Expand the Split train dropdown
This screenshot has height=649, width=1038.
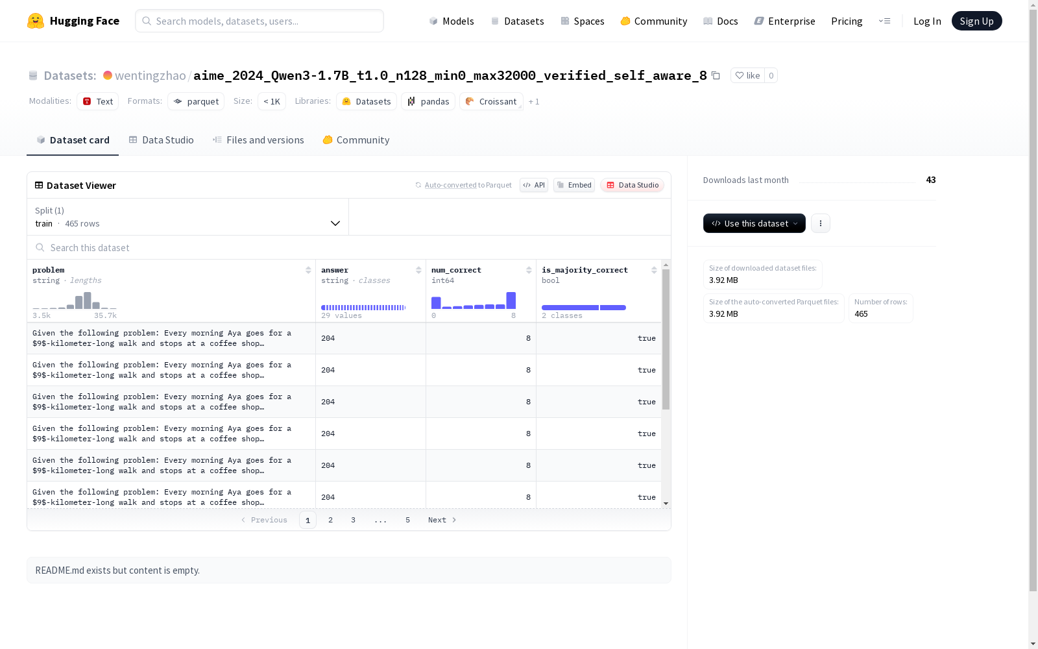tap(188, 217)
